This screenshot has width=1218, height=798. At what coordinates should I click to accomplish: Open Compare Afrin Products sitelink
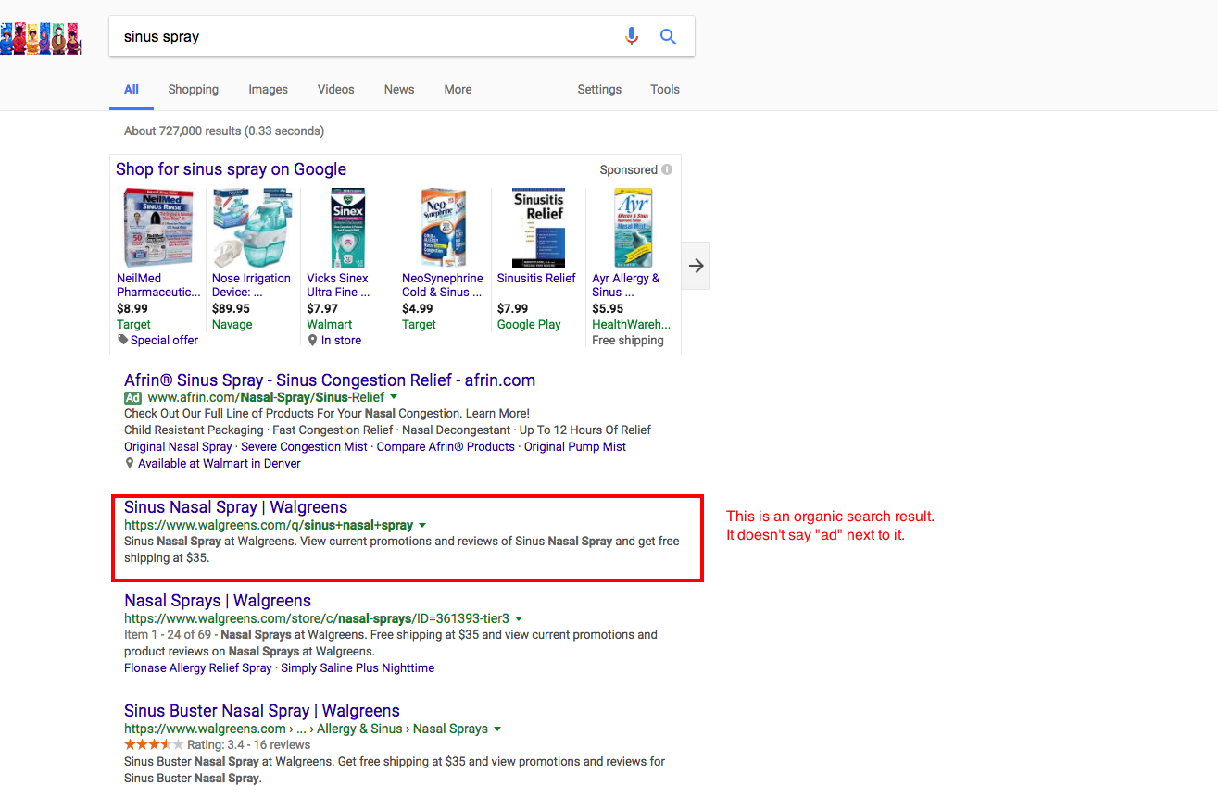446,446
